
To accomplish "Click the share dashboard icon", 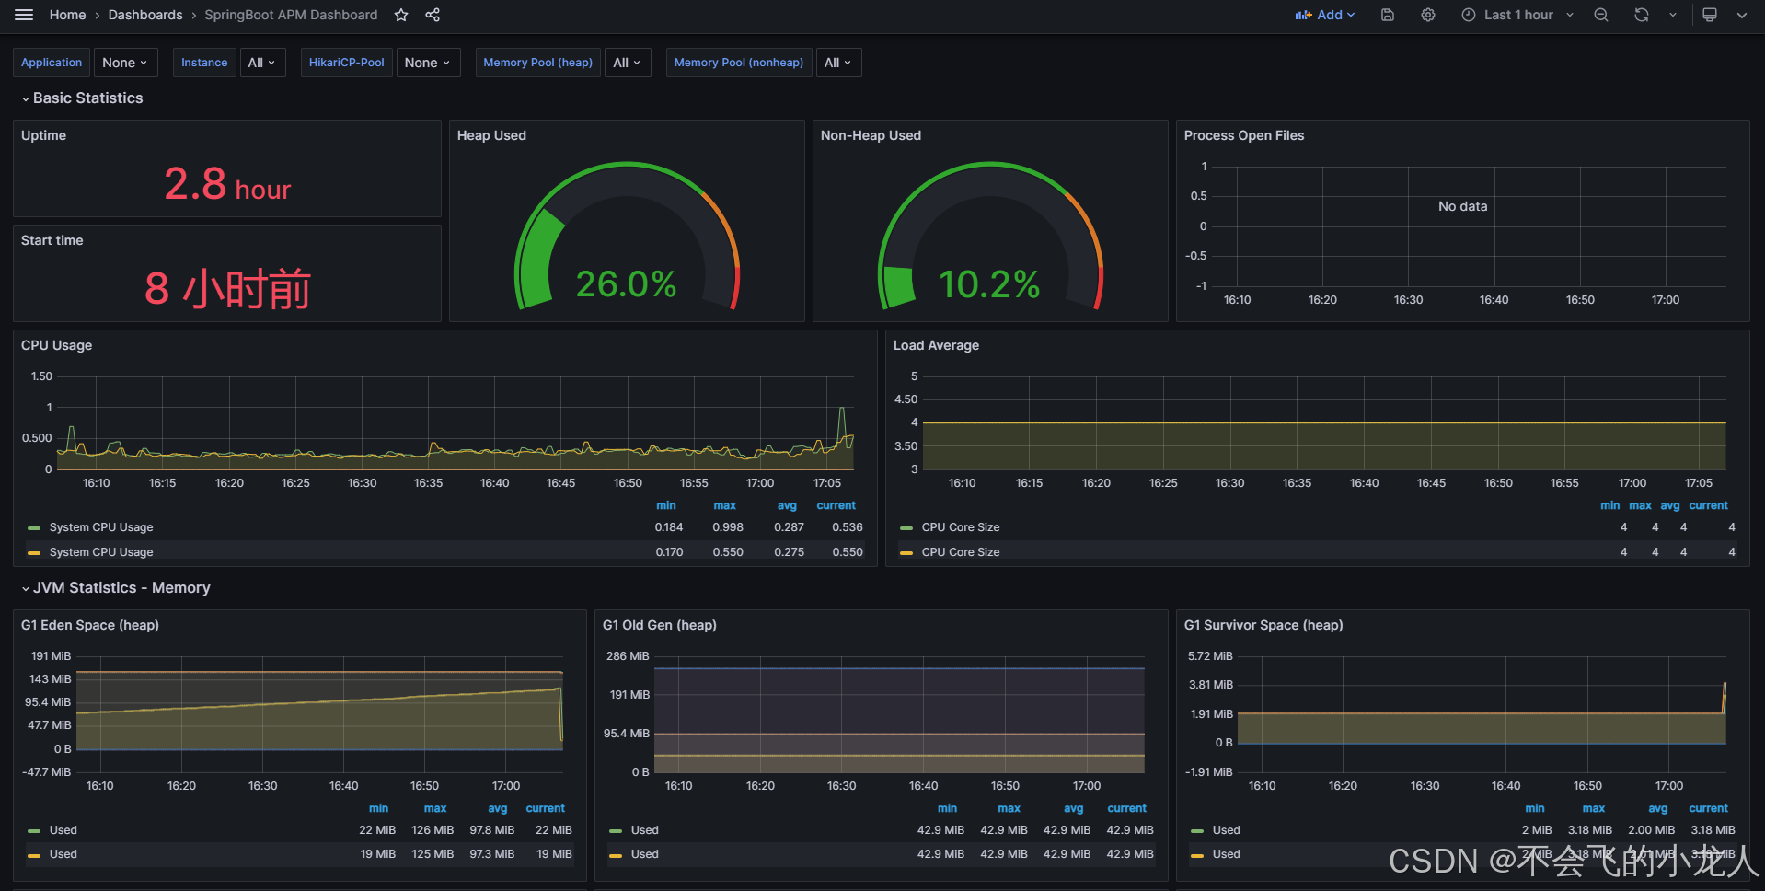I will pos(433,15).
